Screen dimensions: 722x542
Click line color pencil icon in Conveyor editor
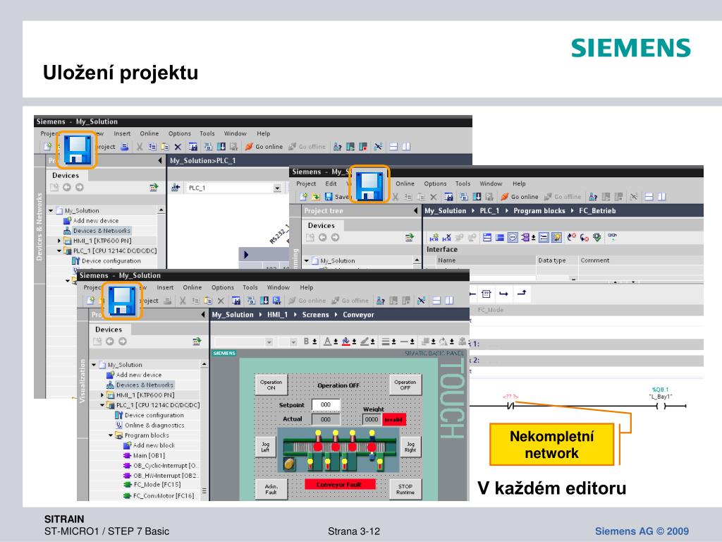click(365, 342)
